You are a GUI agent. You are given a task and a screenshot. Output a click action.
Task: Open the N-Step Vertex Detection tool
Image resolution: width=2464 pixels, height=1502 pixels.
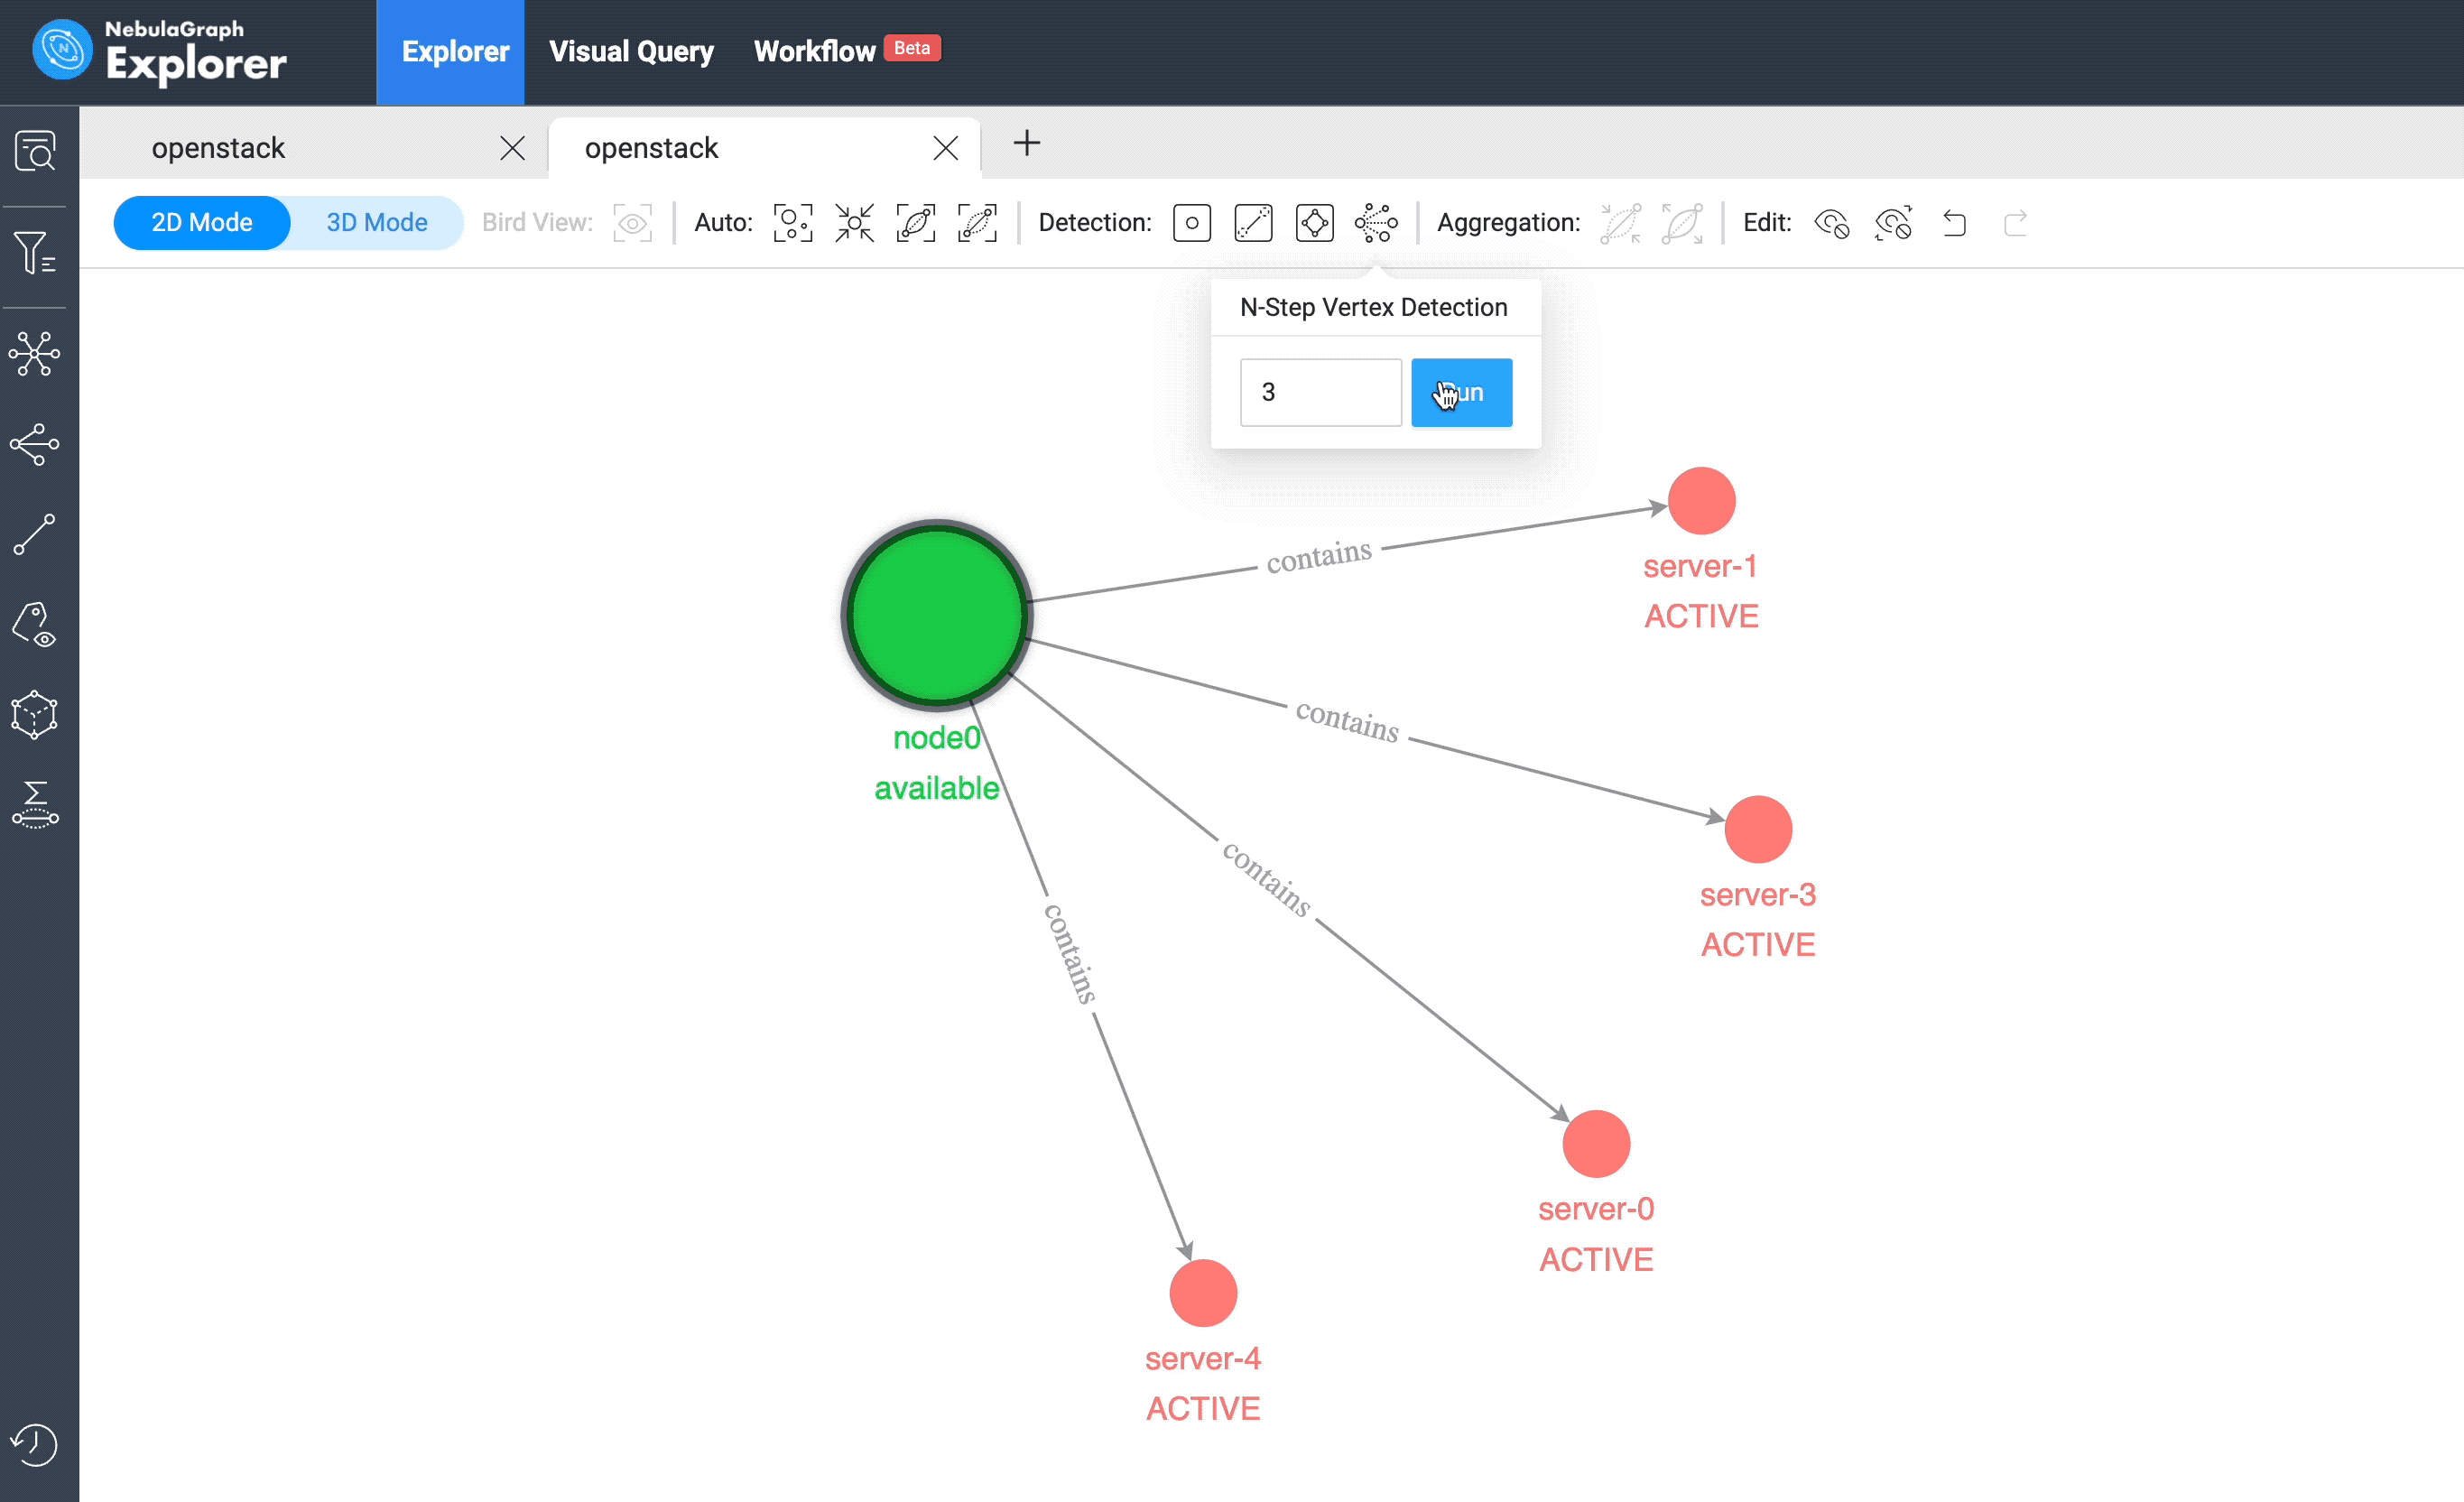pyautogui.click(x=1377, y=222)
